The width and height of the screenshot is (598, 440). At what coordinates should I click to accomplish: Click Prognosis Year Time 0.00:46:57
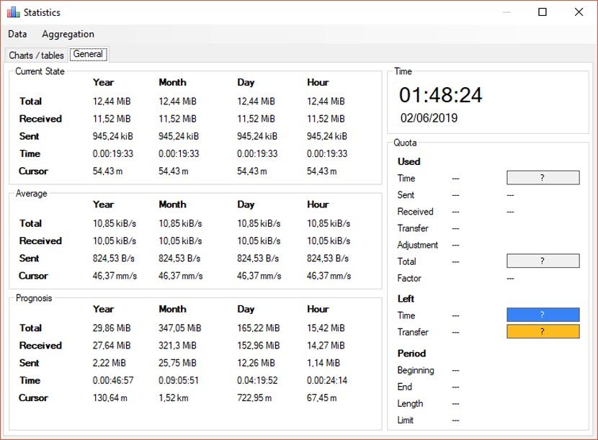[113, 380]
